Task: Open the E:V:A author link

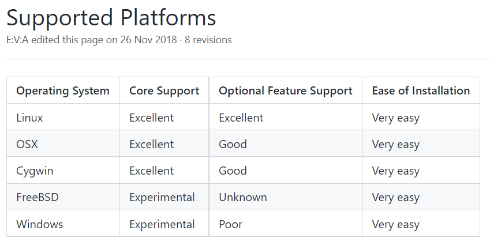Action: tap(17, 40)
